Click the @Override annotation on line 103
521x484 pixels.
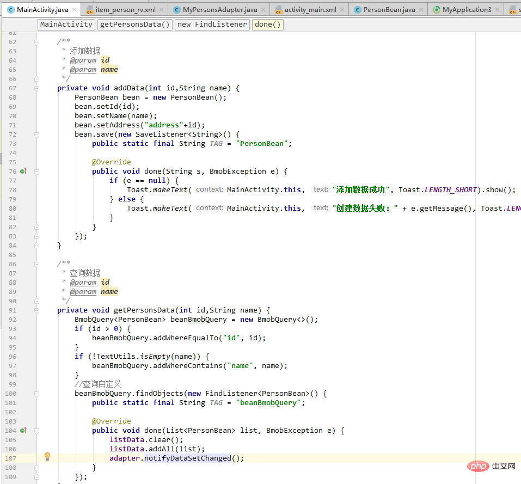[x=111, y=421]
